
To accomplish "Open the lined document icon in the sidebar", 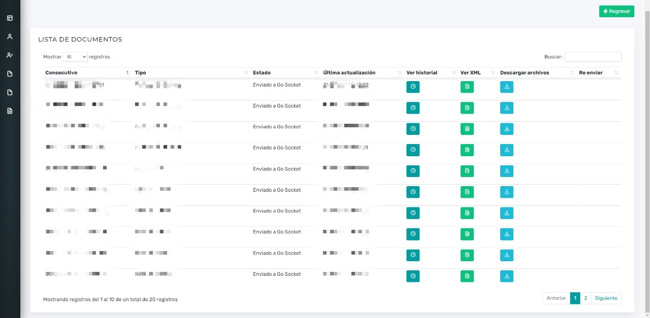I will click(x=10, y=111).
